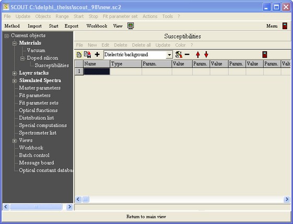Select Vacuum in the materials tree
293x224 pixels.
click(36, 51)
